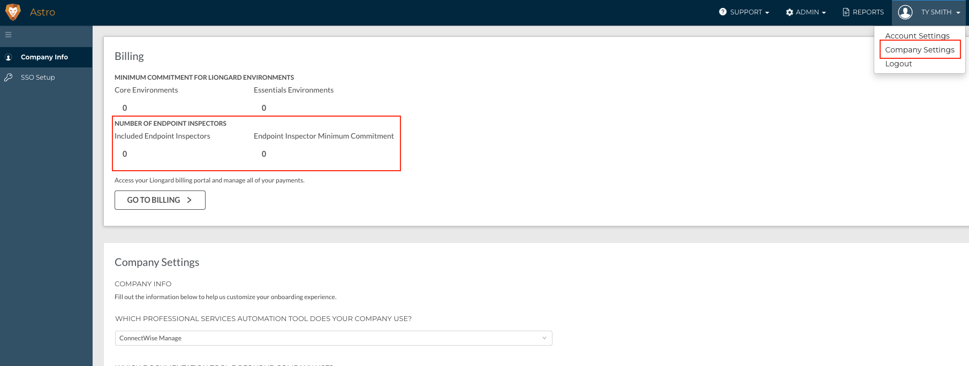Click the Core Environments value 0
This screenshot has height=366, width=969.
coord(125,108)
